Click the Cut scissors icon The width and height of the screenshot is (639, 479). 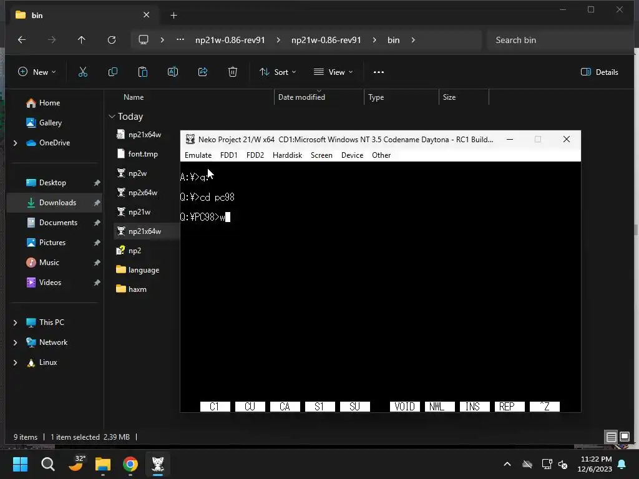pos(83,72)
